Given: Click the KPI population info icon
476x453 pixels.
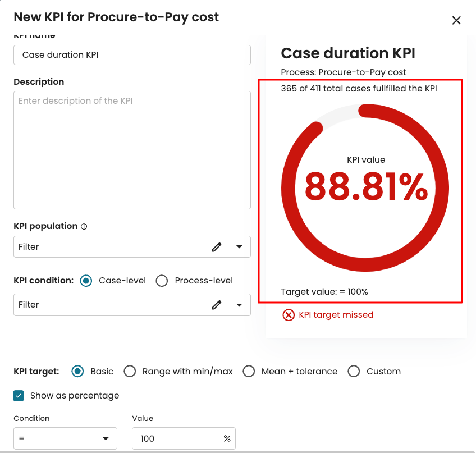Looking at the screenshot, I should point(84,227).
